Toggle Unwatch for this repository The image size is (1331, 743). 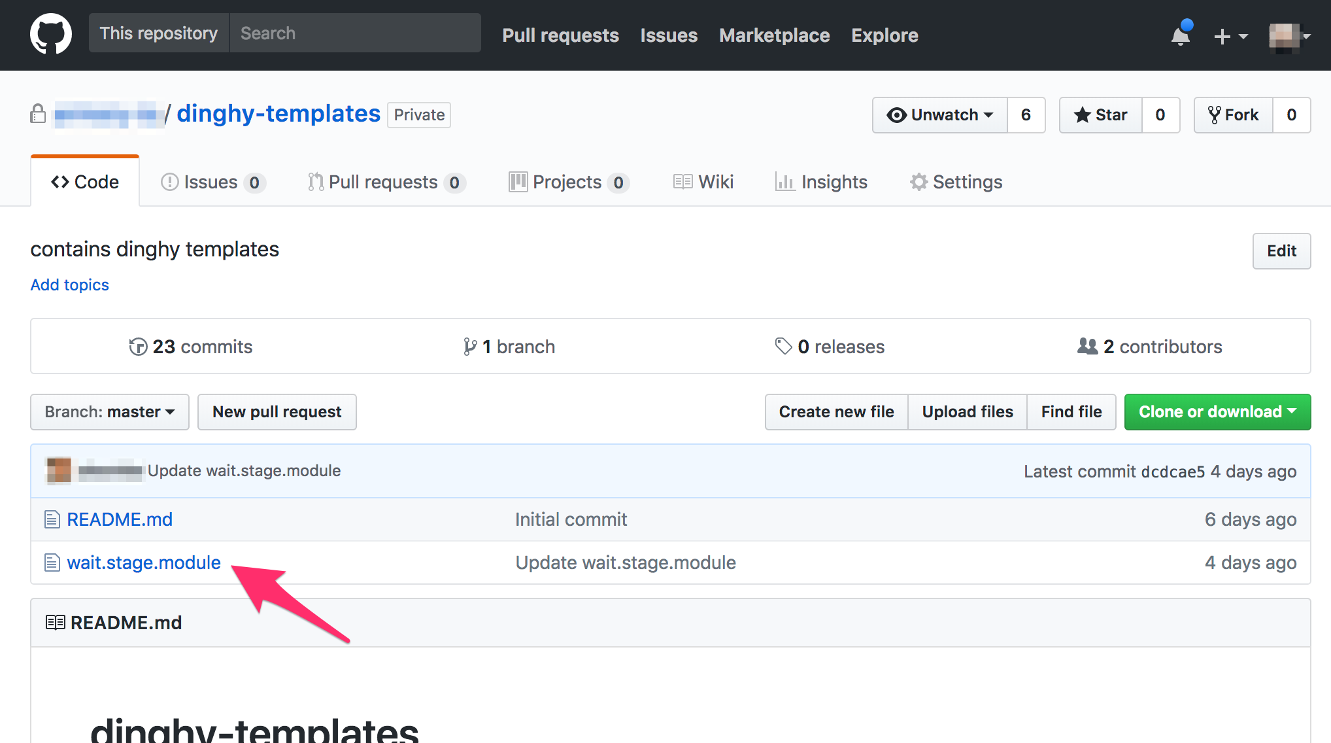940,115
